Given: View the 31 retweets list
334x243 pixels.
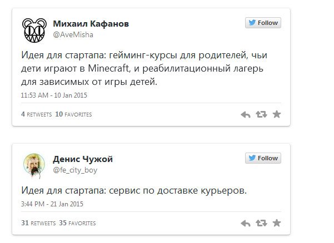Looking at the screenshot, I should (38, 223).
